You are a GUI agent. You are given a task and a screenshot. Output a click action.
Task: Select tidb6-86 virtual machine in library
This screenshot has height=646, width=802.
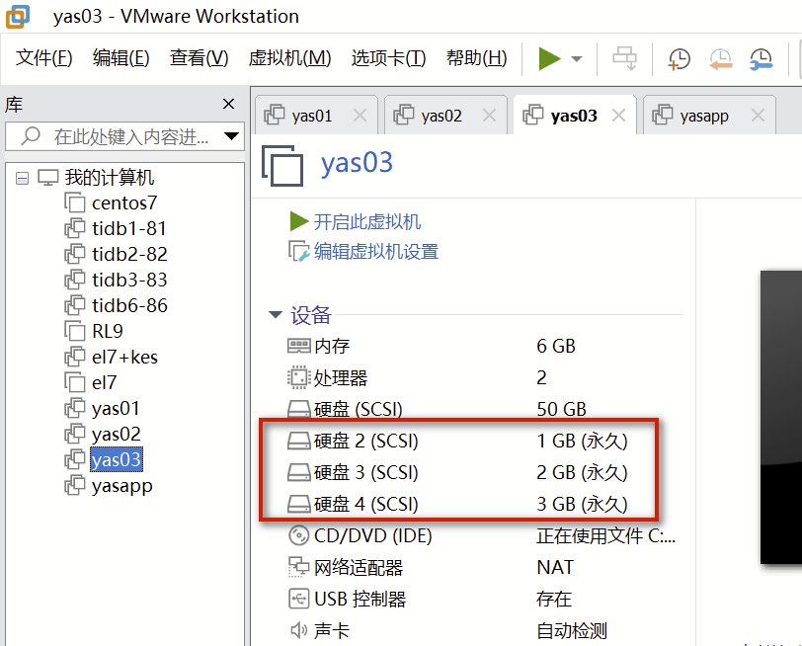pyautogui.click(x=129, y=305)
